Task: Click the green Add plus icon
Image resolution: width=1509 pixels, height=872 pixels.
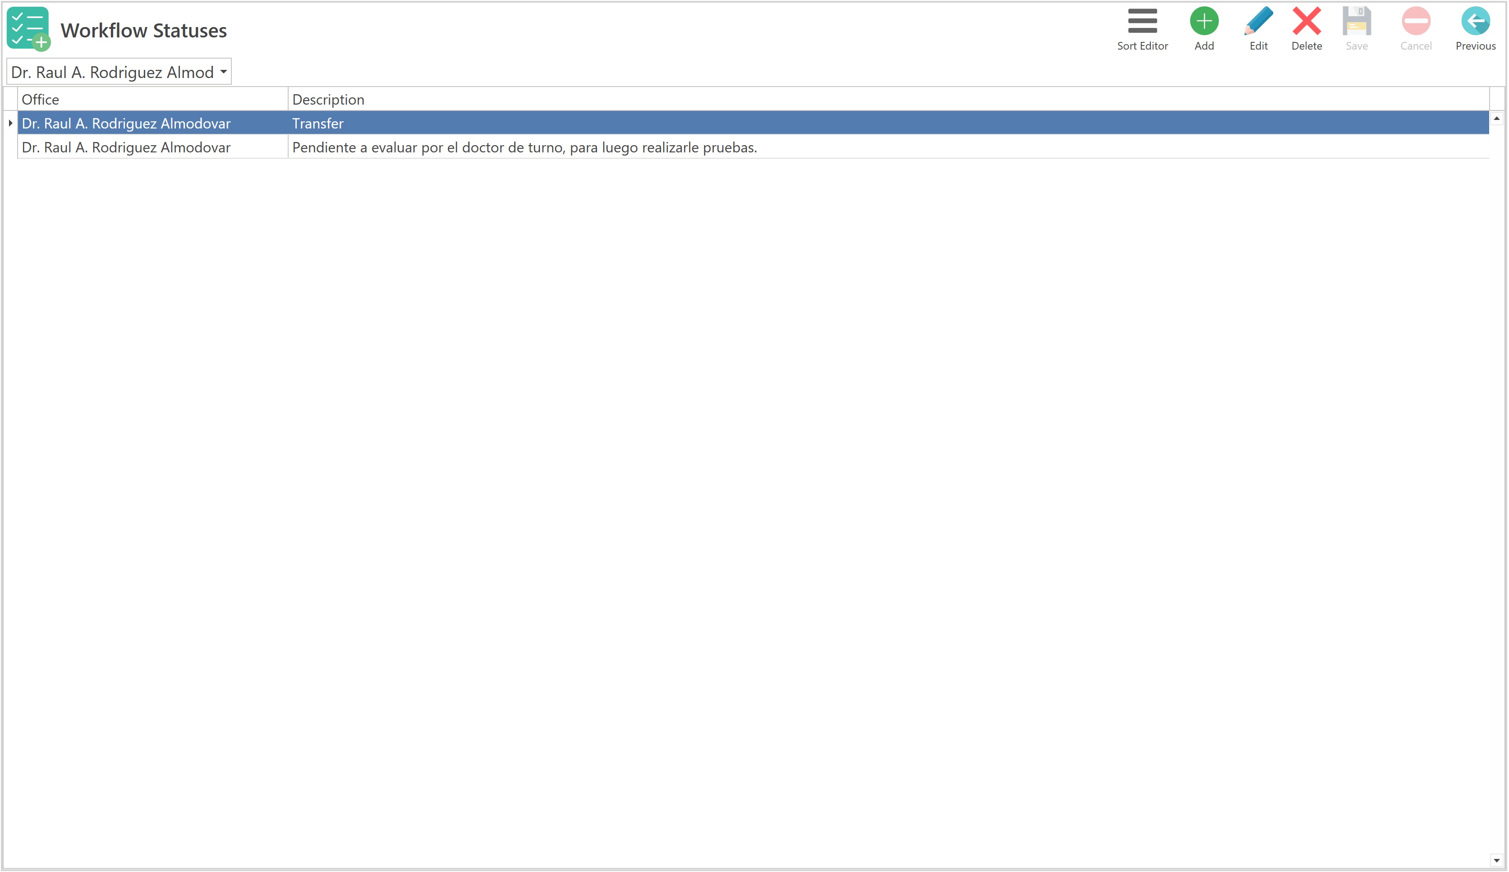Action: tap(1204, 22)
